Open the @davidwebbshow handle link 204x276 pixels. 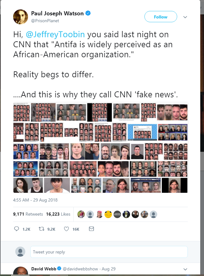click(80, 269)
